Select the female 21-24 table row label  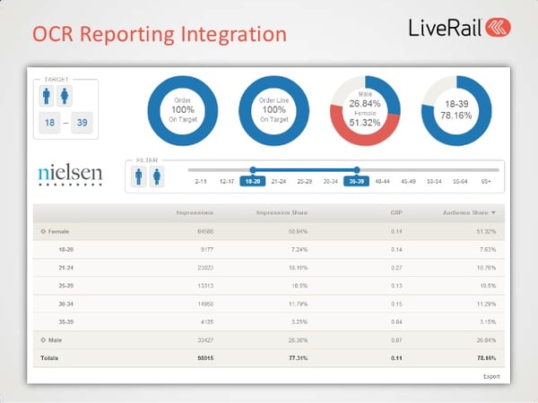(x=65, y=268)
